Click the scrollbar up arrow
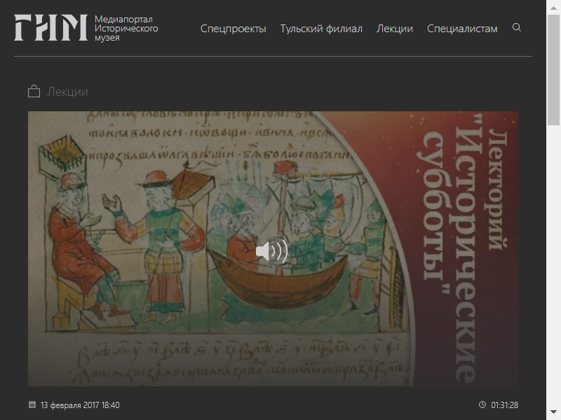The image size is (561, 420). pos(553,7)
